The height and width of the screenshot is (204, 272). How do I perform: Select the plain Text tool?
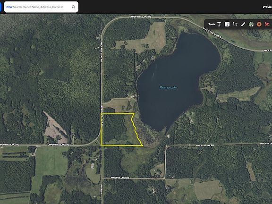(x=219, y=24)
